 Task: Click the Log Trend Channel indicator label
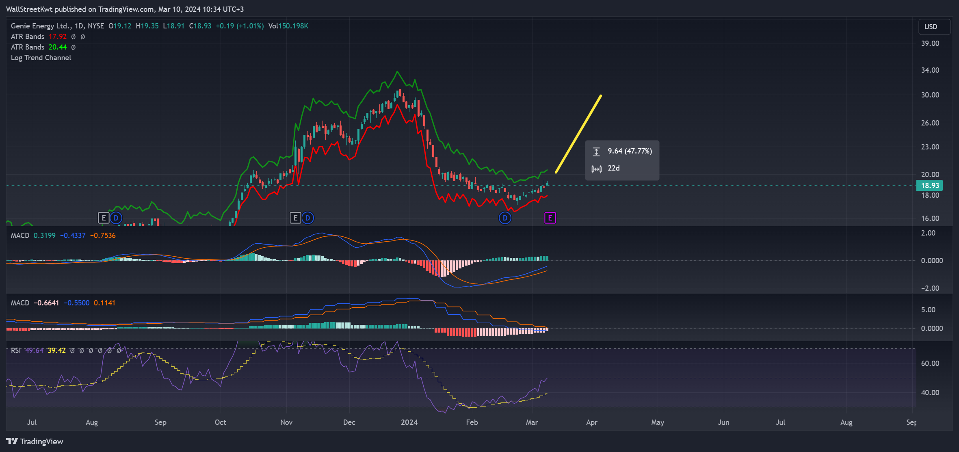click(41, 58)
